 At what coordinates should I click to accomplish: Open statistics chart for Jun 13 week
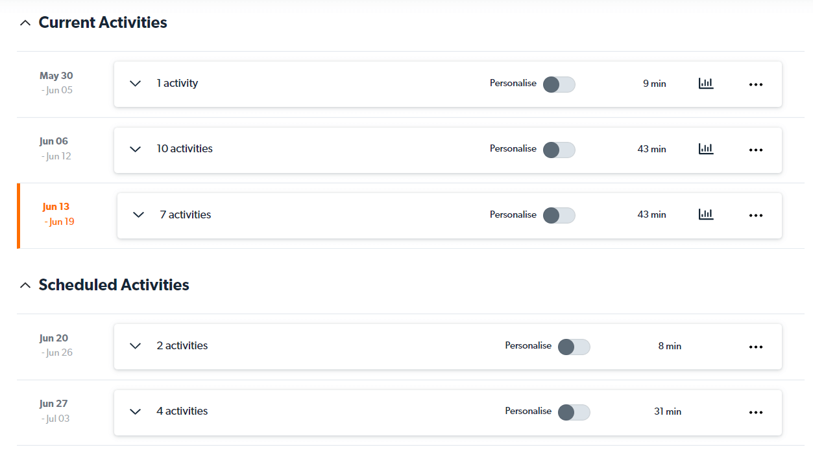click(706, 214)
